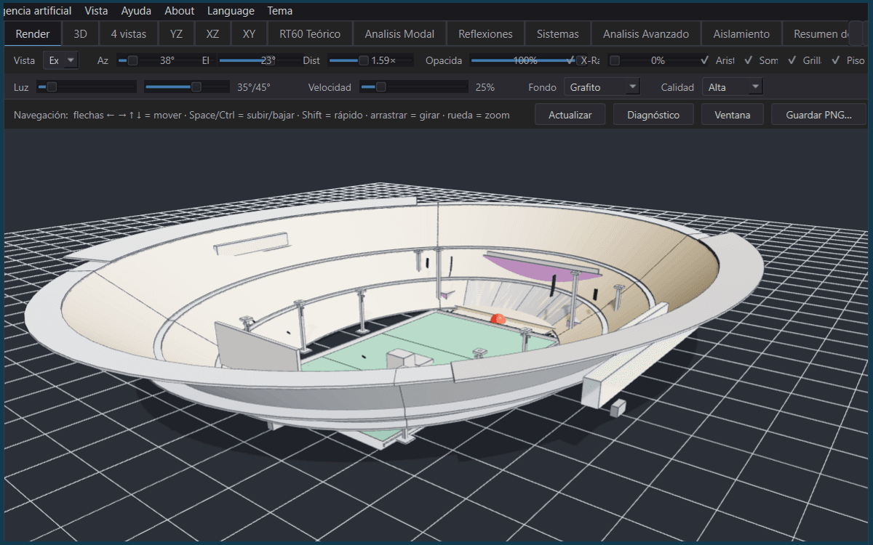Go to the Aislamiento tab
Image resolution: width=873 pixels, height=545 pixels.
click(x=741, y=33)
